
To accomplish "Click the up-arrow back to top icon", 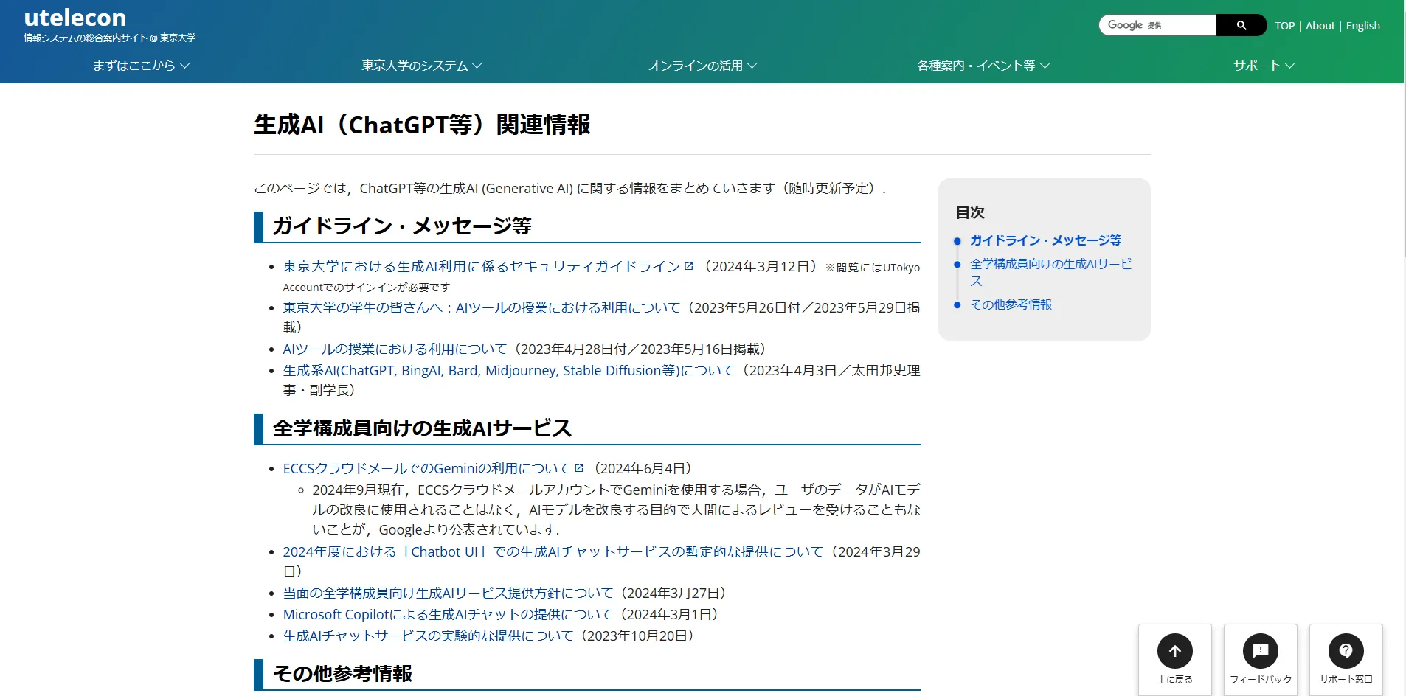I will (x=1175, y=651).
